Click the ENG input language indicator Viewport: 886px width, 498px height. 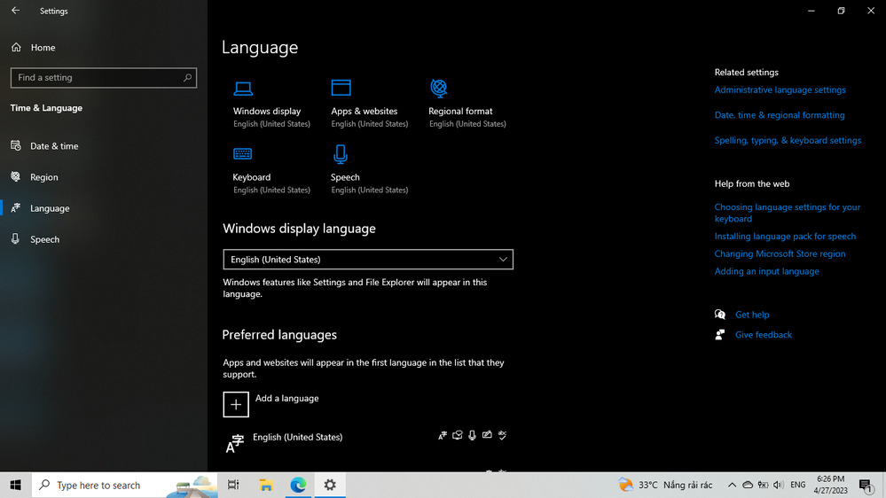[798, 485]
